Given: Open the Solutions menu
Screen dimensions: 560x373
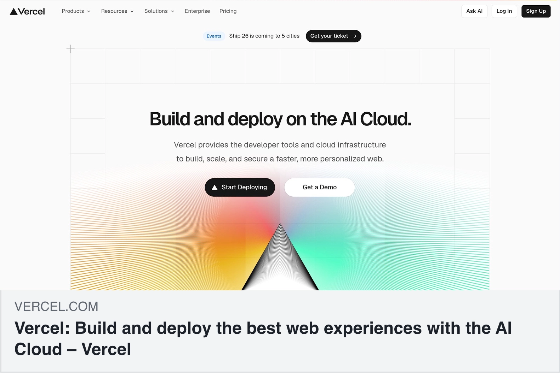Looking at the screenshot, I should point(159,11).
